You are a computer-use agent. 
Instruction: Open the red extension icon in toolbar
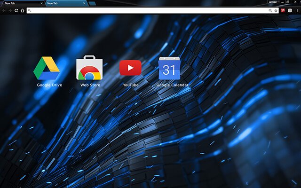tap(283, 10)
